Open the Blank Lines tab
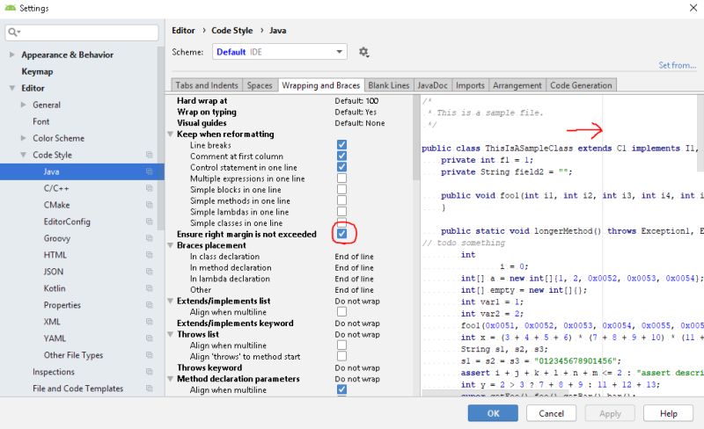The image size is (704, 429). (x=389, y=85)
